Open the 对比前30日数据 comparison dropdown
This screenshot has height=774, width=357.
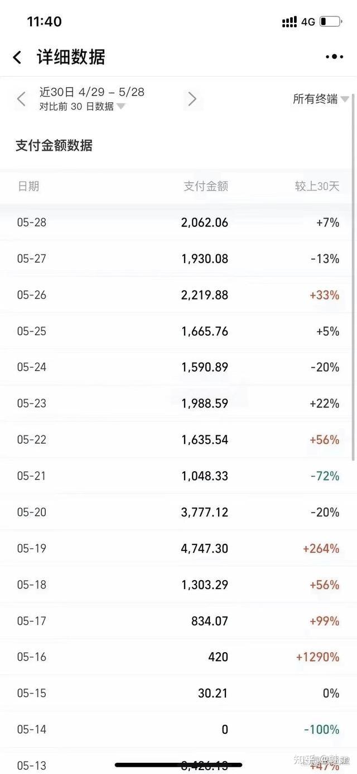(82, 106)
